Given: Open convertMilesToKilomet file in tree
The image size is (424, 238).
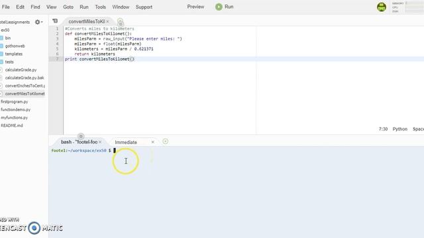Looking at the screenshot, I should click(25, 94).
